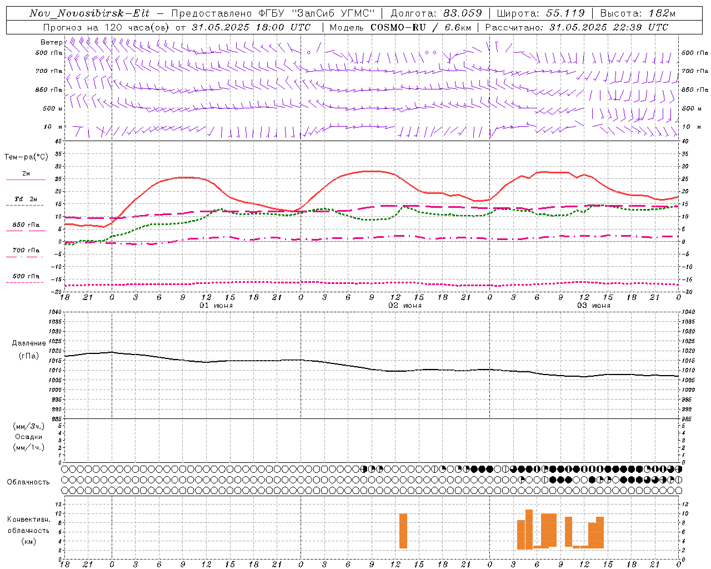
Task: Click the Давление pressure panel label
Action: click(29, 343)
